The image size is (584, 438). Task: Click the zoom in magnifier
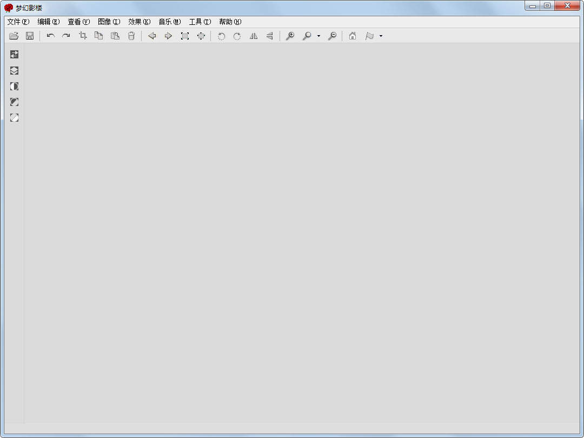click(290, 36)
